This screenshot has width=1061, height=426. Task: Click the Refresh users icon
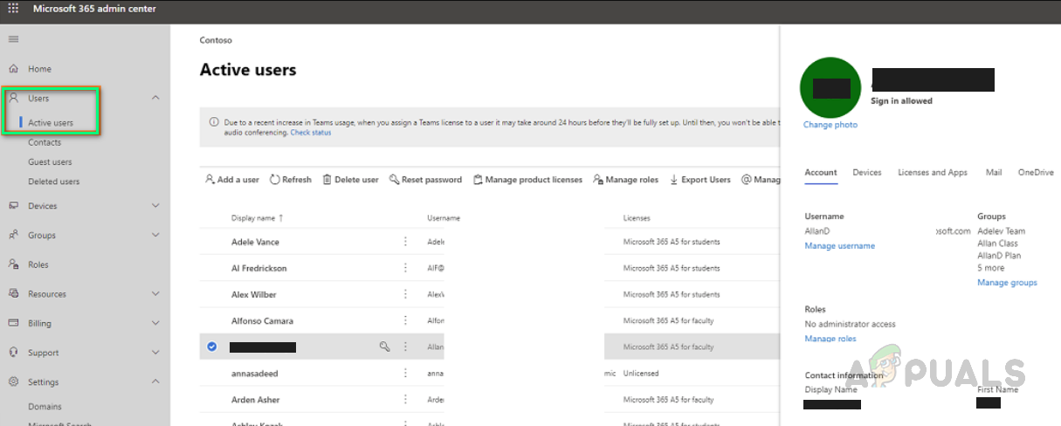274,179
